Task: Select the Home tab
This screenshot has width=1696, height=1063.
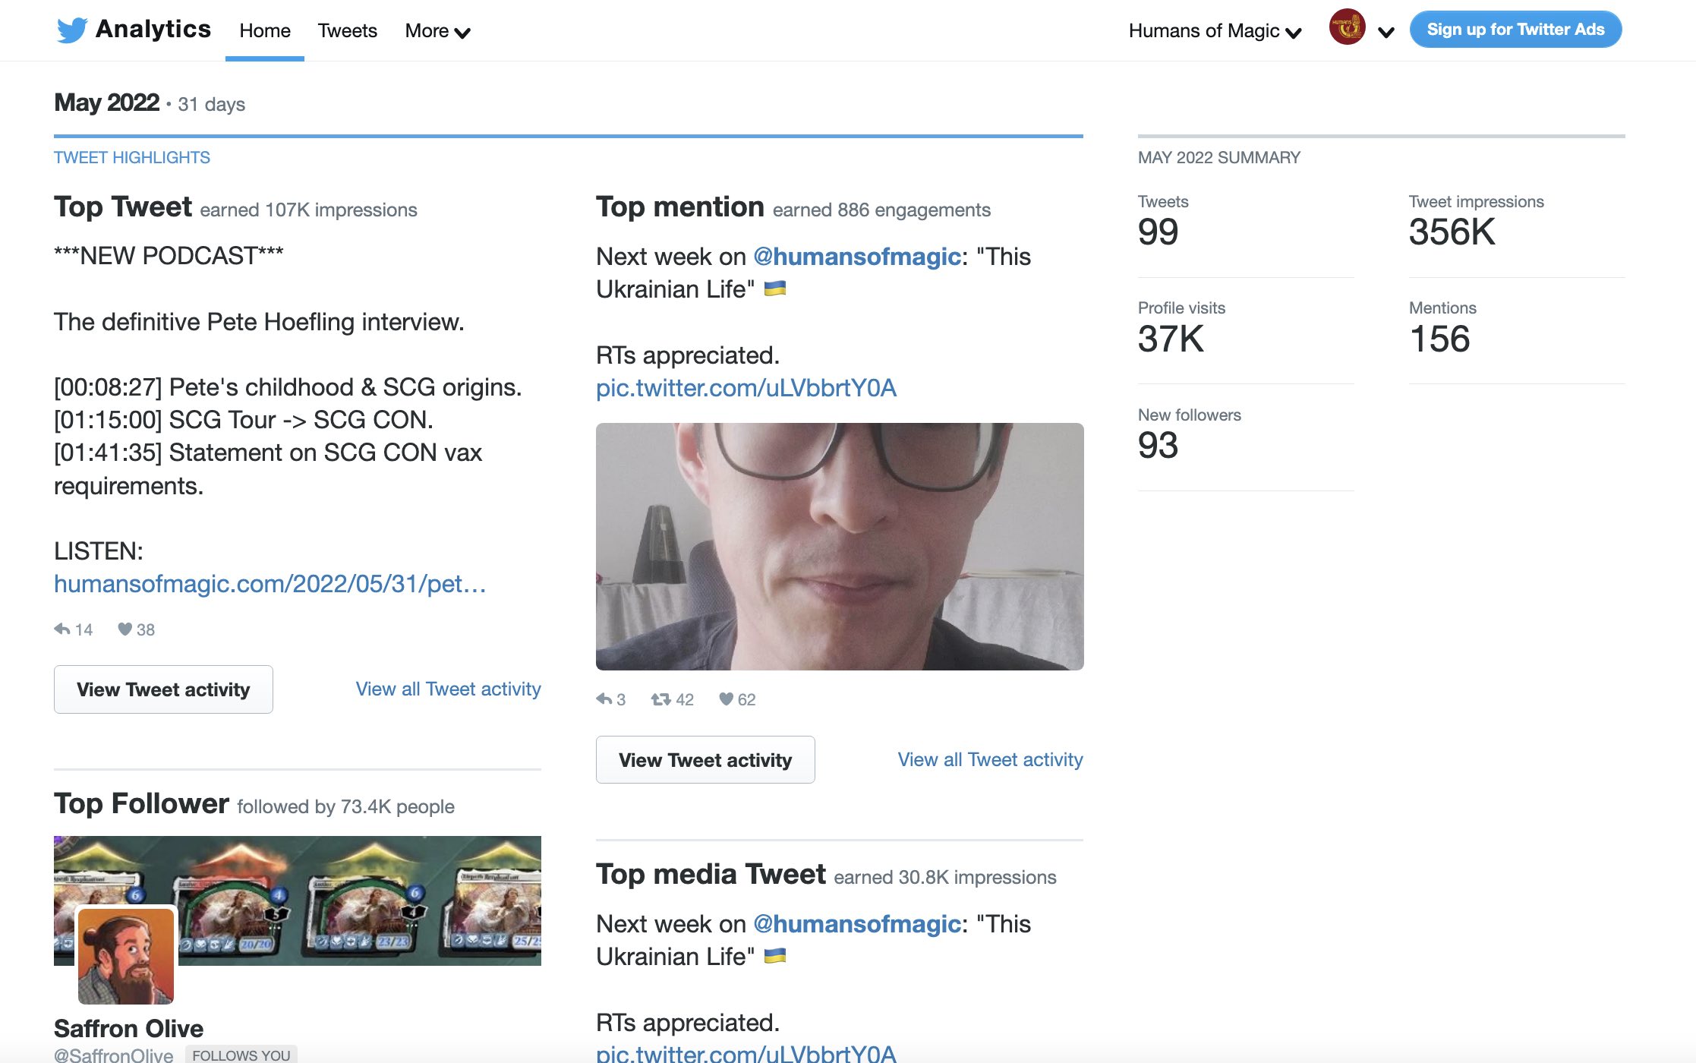Action: pyautogui.click(x=264, y=31)
